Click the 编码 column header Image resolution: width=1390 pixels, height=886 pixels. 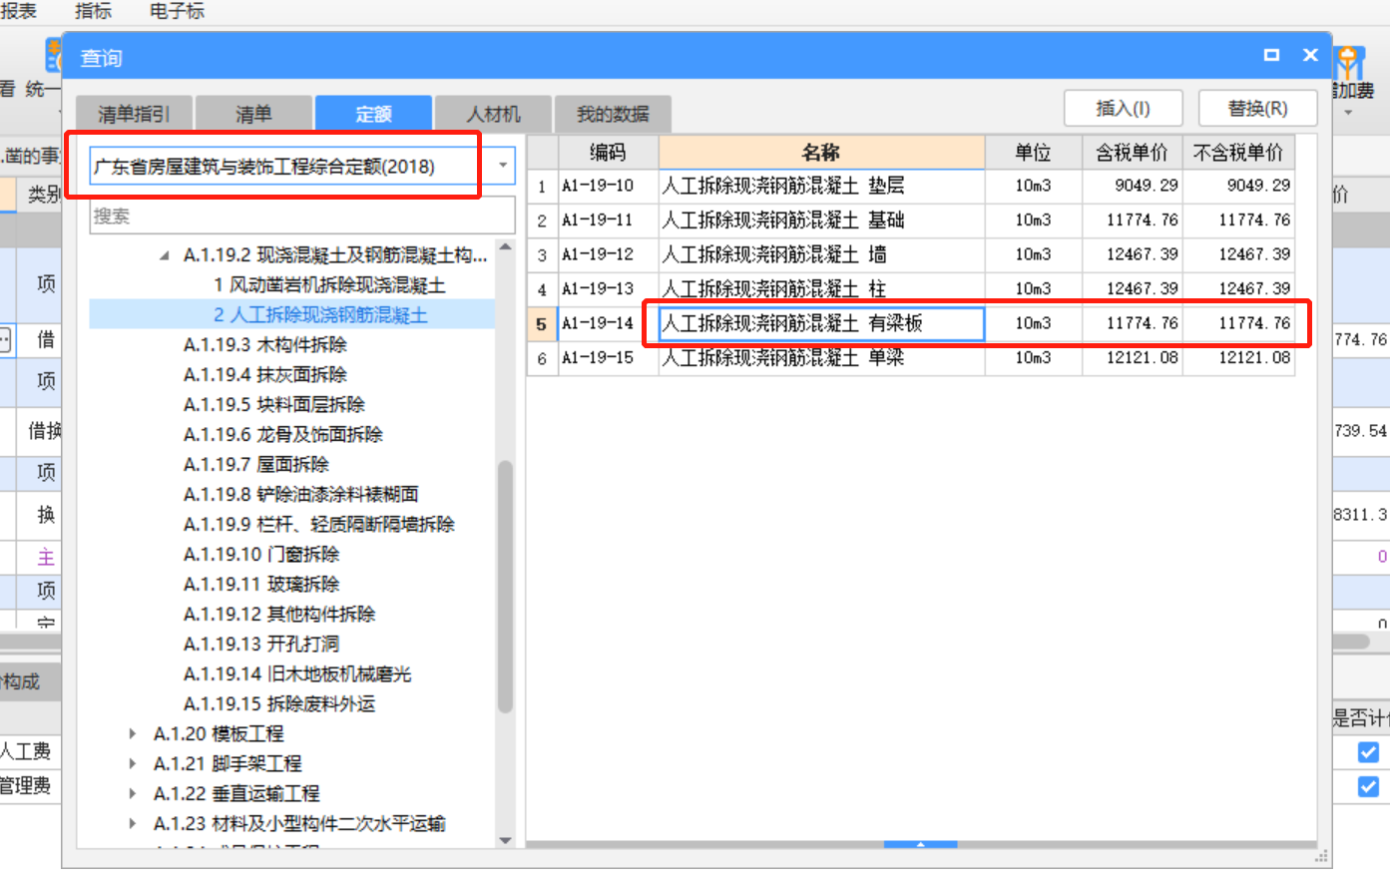[x=608, y=153]
